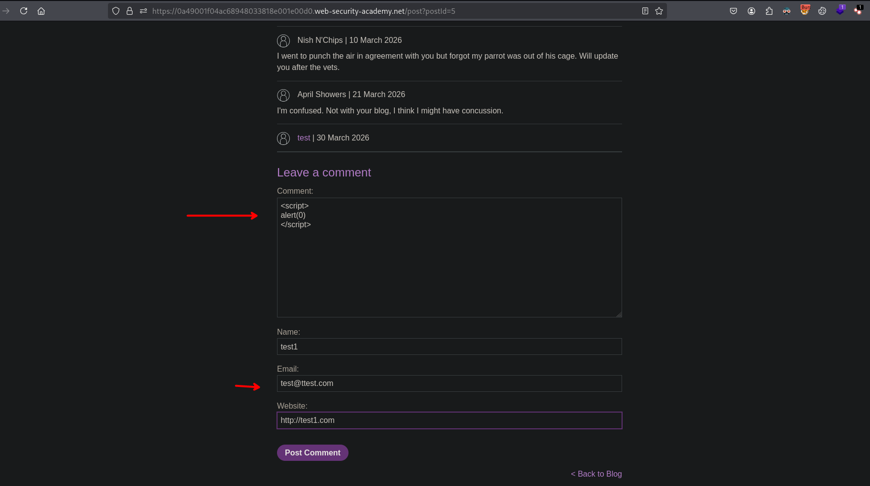Open the Burp extension icon
Viewport: 870px width, 486px height.
click(805, 10)
